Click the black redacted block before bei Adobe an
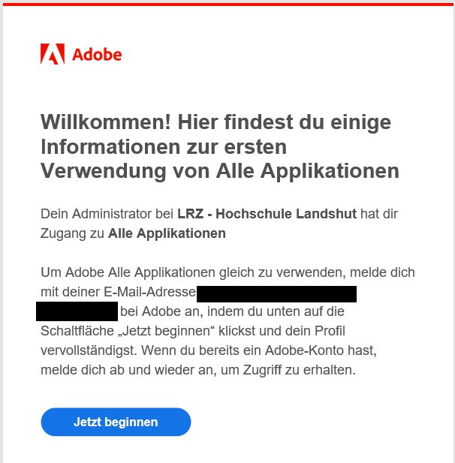The width and height of the screenshot is (455, 463). 77,311
